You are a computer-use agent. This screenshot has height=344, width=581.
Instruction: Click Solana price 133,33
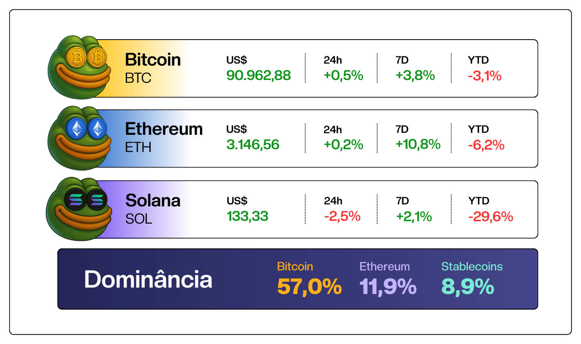coord(248,216)
